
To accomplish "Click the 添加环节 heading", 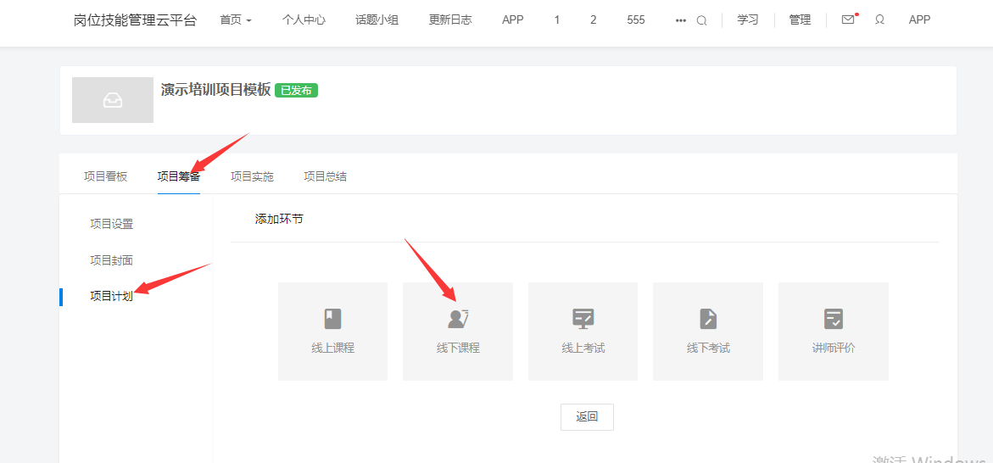I will pyautogui.click(x=279, y=219).
